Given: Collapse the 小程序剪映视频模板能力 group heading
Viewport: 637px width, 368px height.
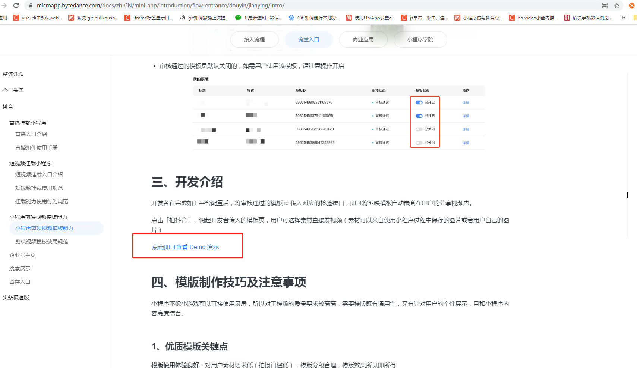Looking at the screenshot, I should coord(38,217).
